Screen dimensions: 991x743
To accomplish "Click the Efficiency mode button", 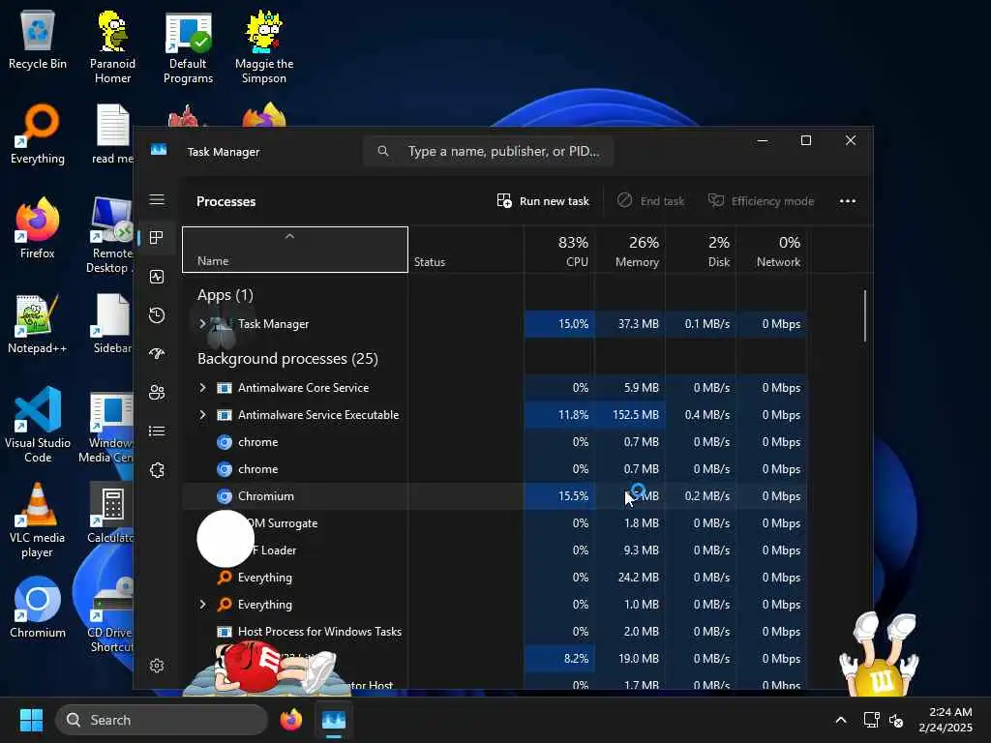I will click(761, 201).
